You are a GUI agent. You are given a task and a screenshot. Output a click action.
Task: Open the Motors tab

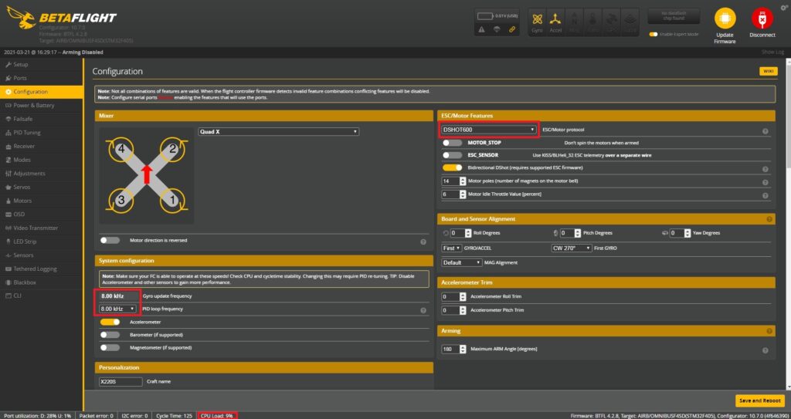tap(42, 201)
